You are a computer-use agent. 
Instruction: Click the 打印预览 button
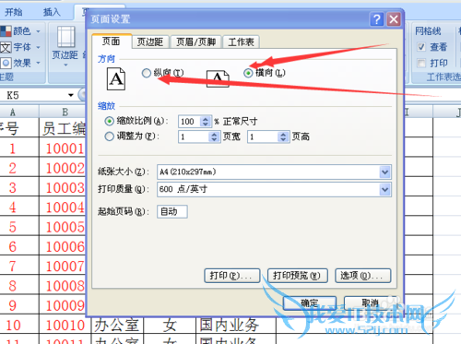click(297, 276)
